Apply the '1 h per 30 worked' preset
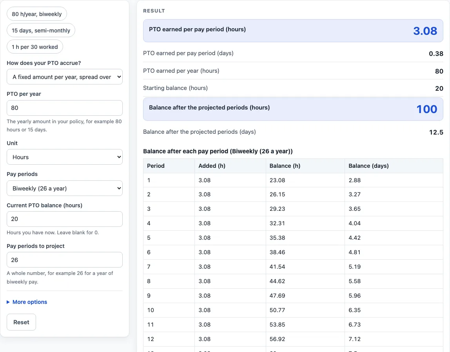This screenshot has width=450, height=352. pos(35,47)
